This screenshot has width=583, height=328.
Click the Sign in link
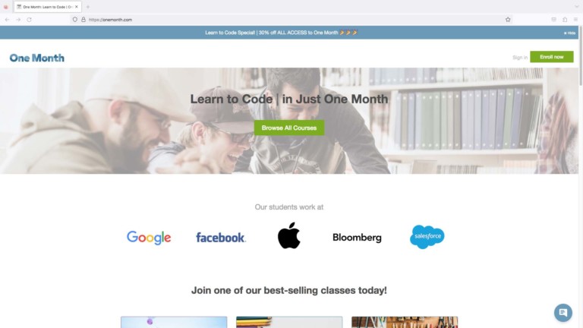pos(520,57)
